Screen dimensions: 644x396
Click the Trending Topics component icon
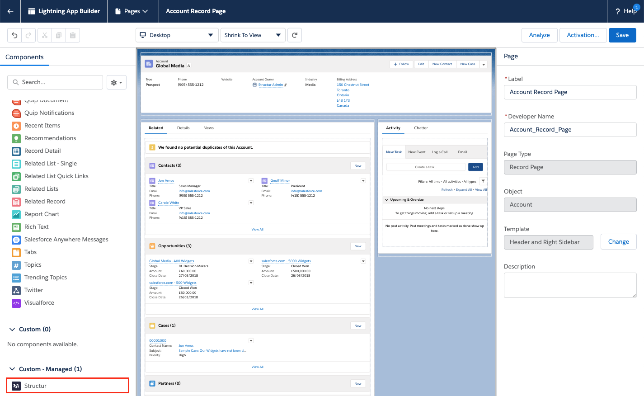click(x=16, y=278)
